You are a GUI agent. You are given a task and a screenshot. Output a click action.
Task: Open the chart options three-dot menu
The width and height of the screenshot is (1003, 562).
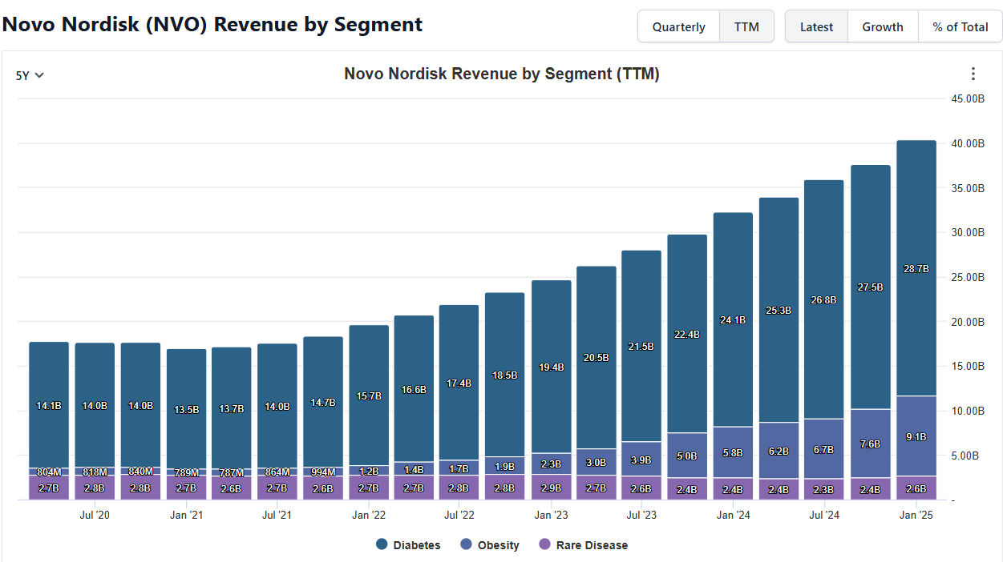(x=973, y=74)
